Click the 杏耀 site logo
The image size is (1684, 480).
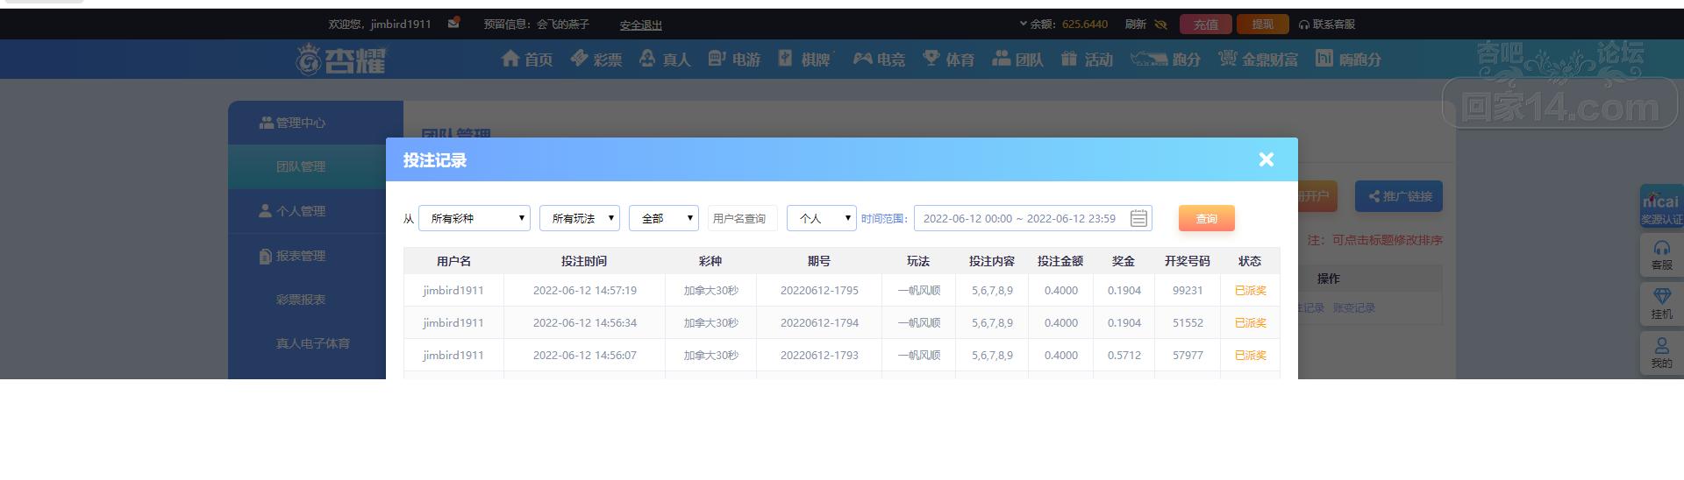coord(340,59)
